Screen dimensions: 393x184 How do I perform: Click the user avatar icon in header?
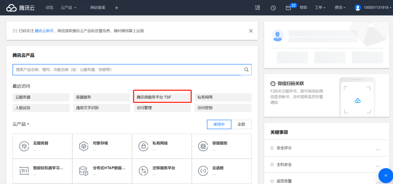tap(358, 8)
